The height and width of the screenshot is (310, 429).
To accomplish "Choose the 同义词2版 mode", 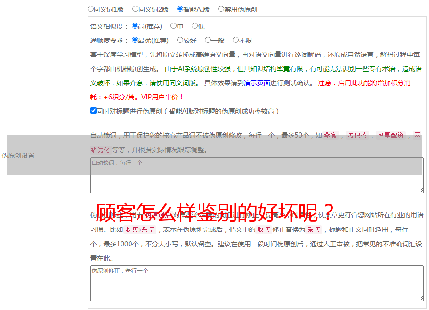I will pos(135,9).
